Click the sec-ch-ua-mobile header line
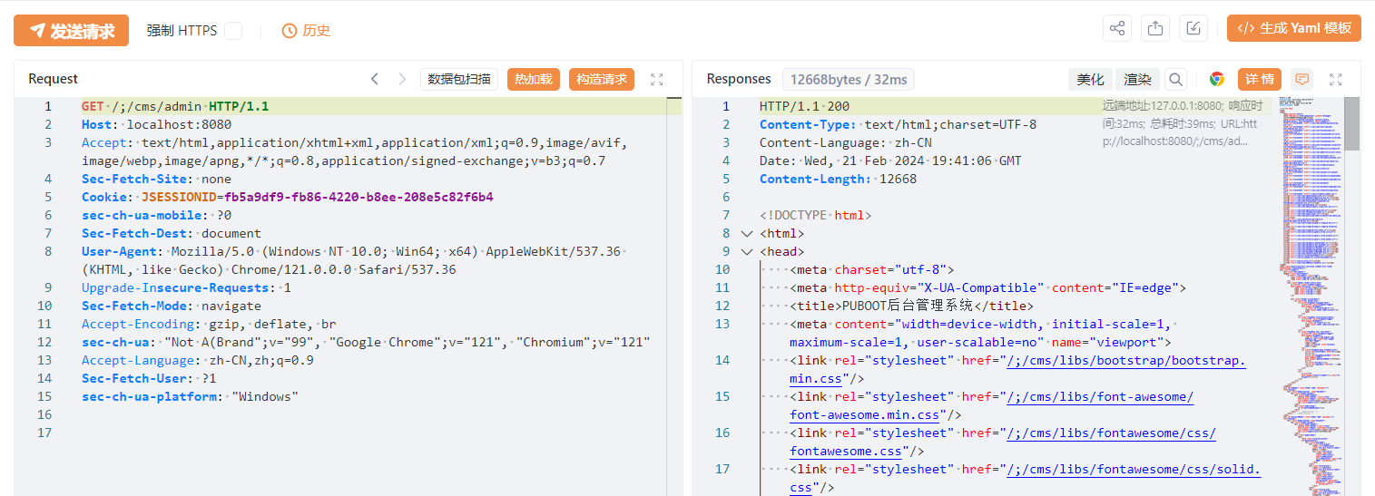This screenshot has width=1375, height=496. (156, 215)
